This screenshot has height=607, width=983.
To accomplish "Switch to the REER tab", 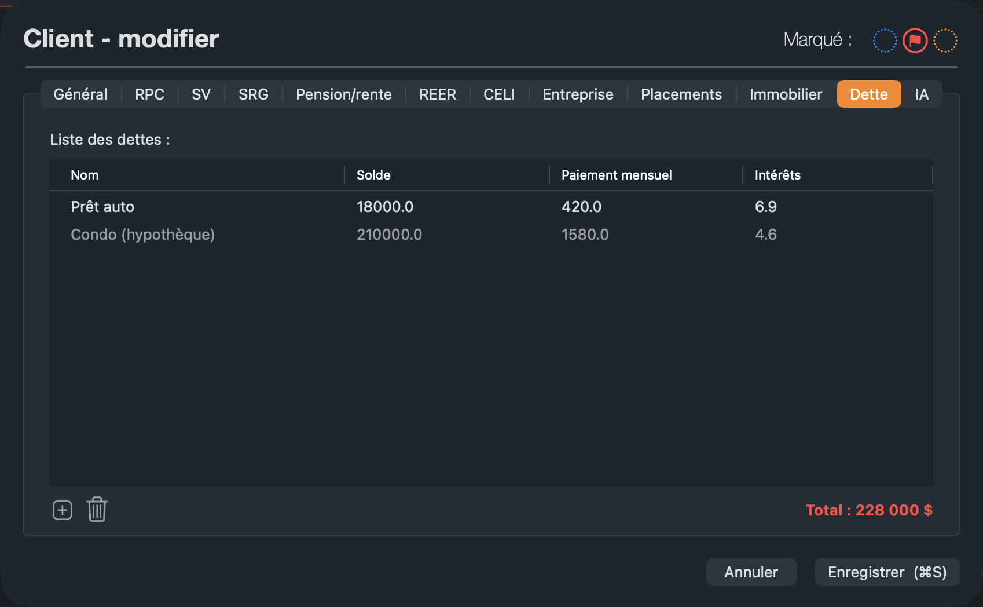I will pyautogui.click(x=438, y=94).
